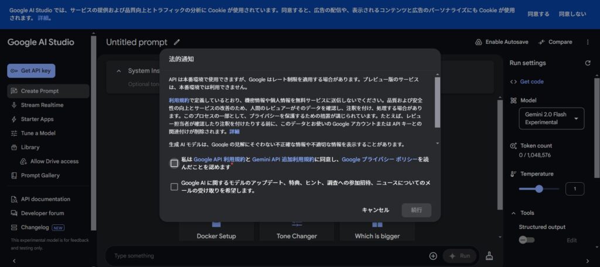Click 同意しない in the cookie banner
This screenshot has width=600, height=267.
point(572,14)
